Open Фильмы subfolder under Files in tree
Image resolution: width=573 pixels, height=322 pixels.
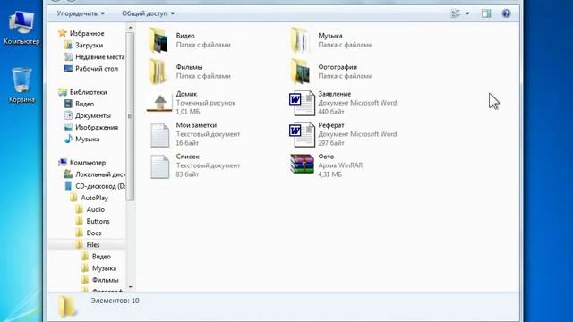[106, 280]
